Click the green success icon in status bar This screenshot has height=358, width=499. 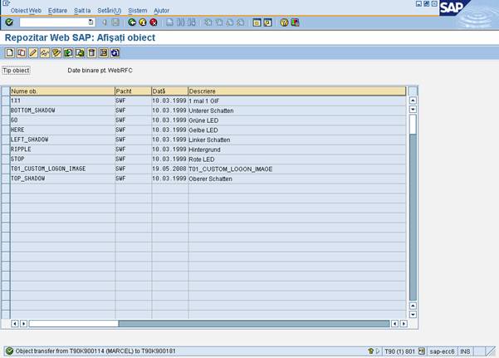pos(9,351)
